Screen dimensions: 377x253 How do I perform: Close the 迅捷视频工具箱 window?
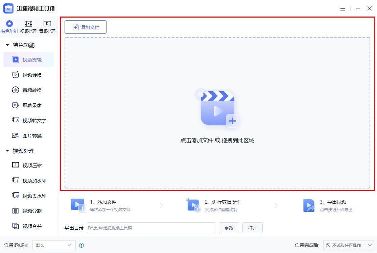point(370,8)
